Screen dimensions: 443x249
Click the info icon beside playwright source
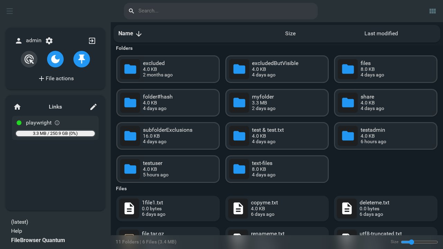pos(57,123)
